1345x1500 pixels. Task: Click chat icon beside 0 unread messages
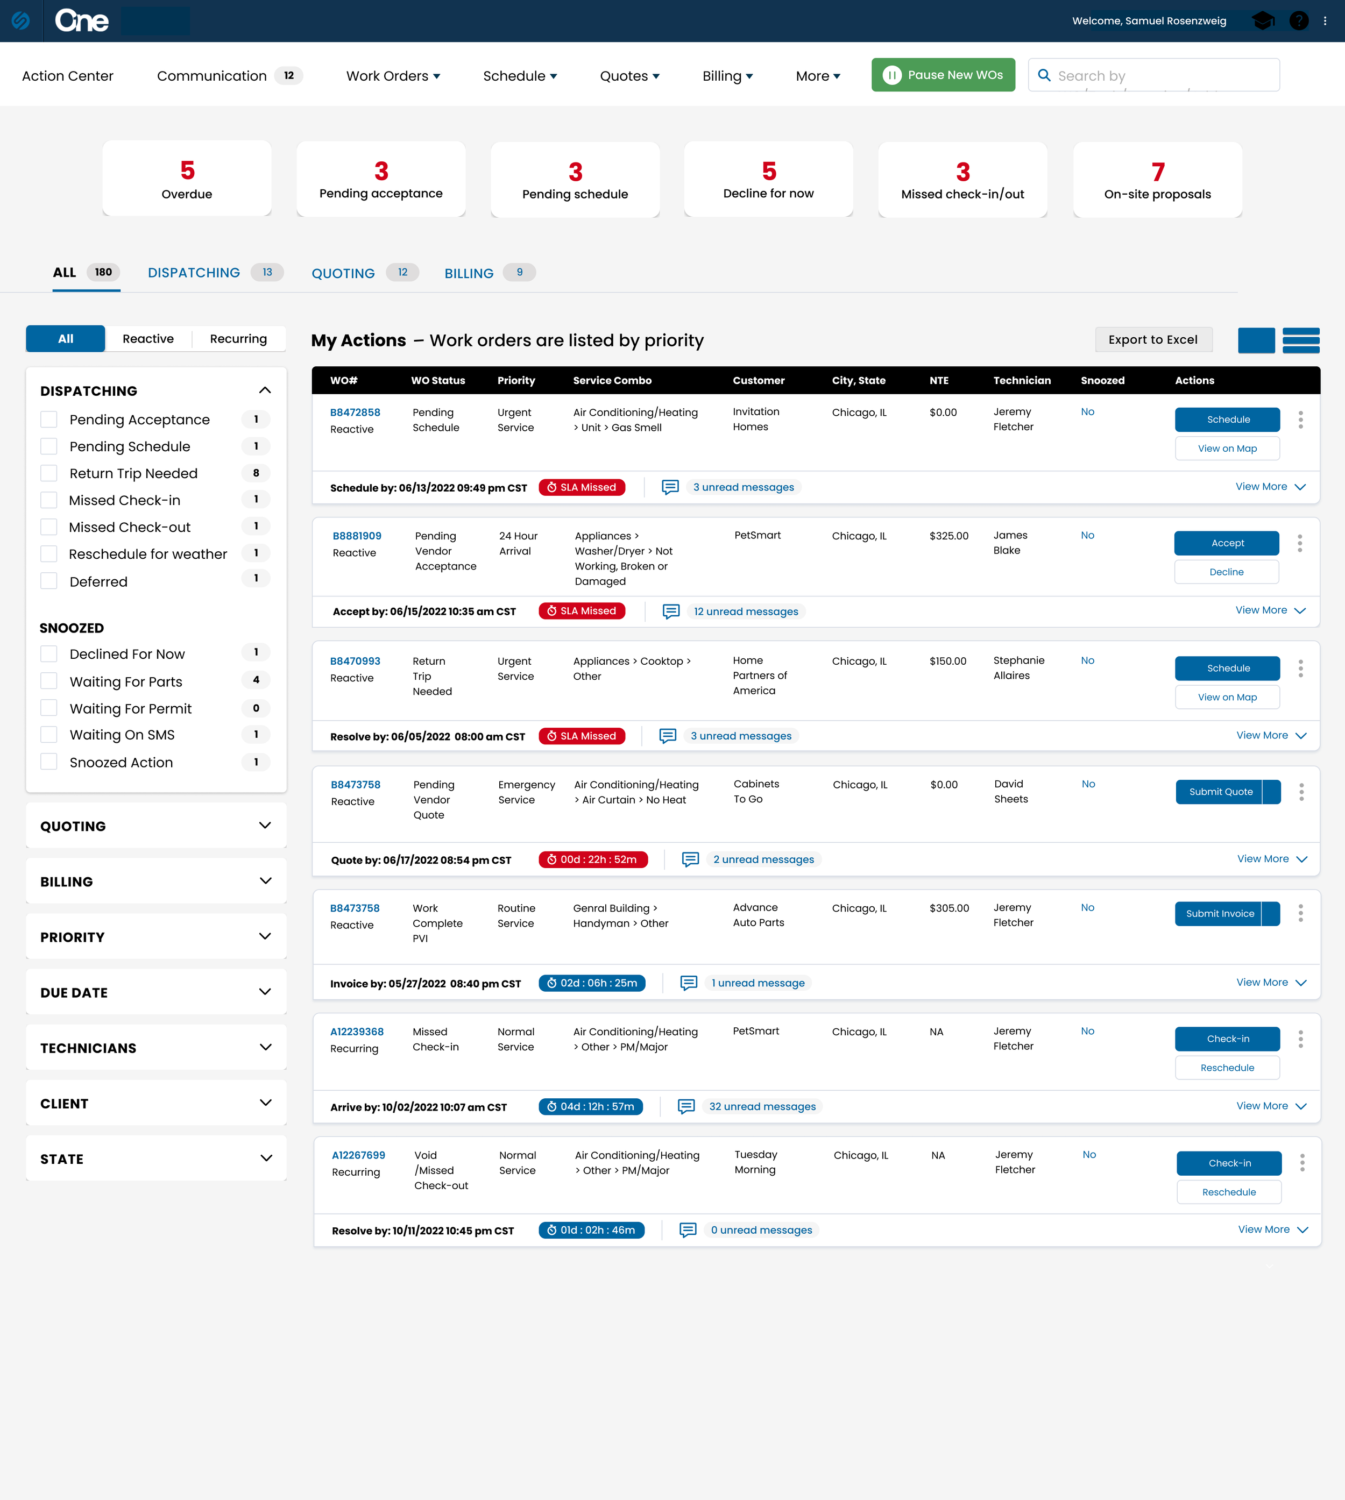[x=688, y=1231]
